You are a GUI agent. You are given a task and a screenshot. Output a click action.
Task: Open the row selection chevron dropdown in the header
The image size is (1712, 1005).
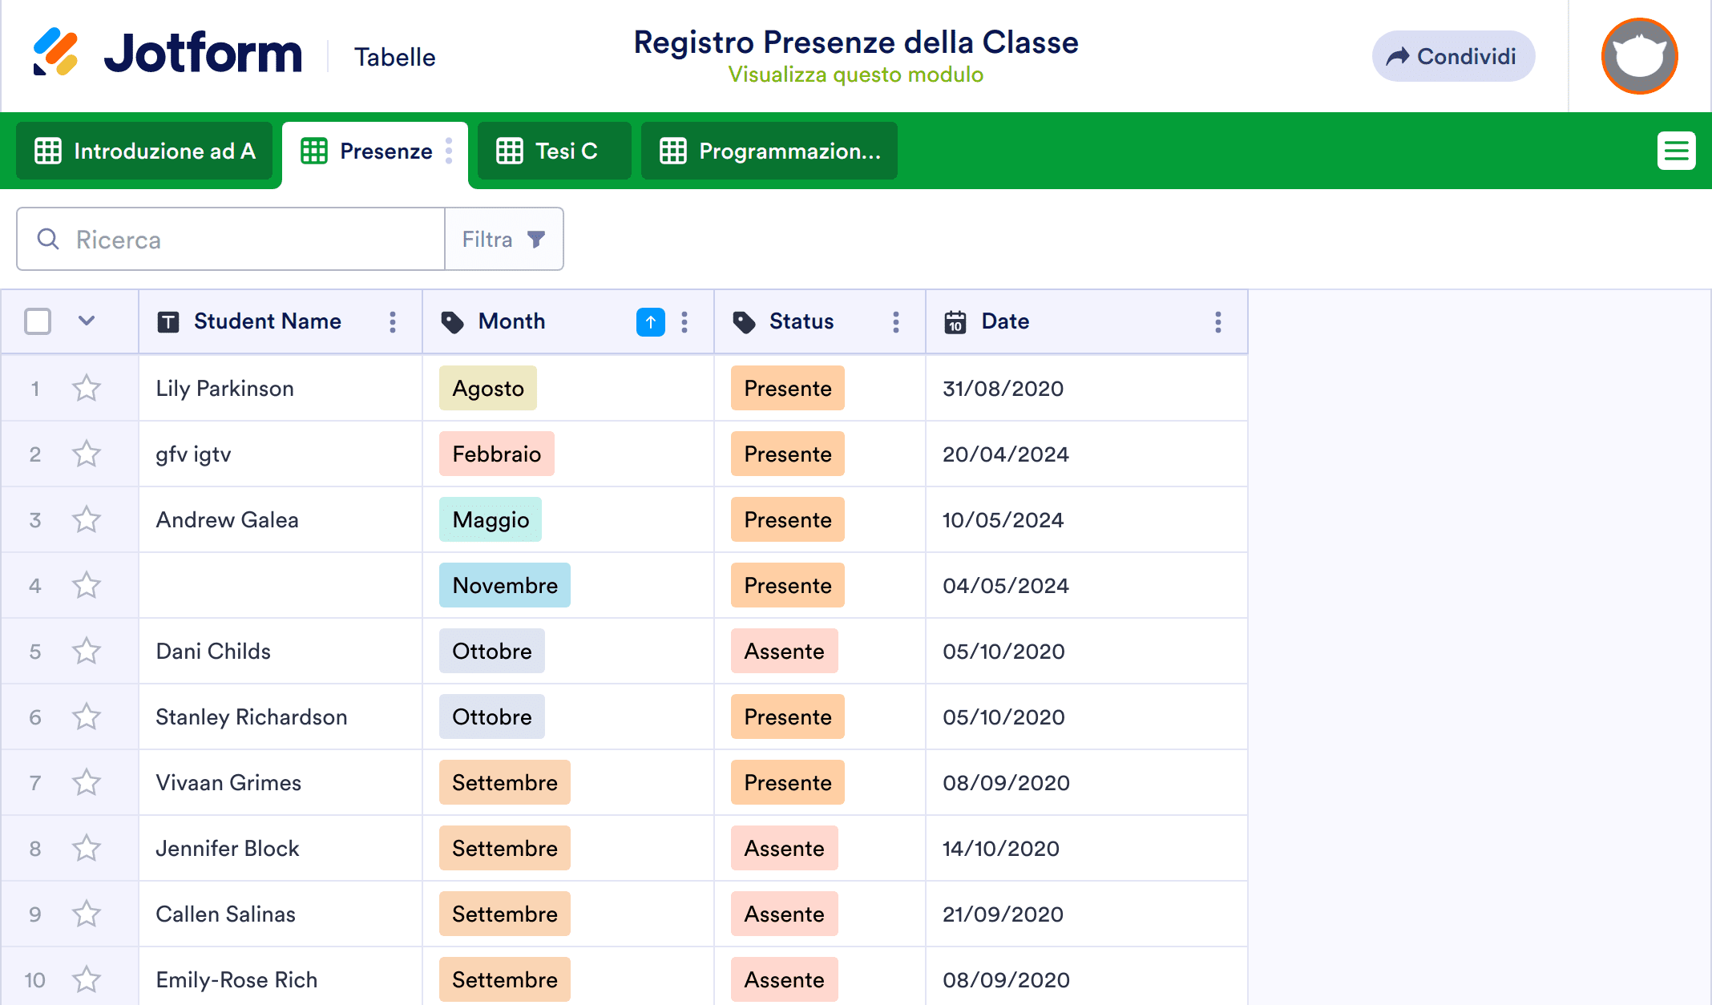coord(86,321)
